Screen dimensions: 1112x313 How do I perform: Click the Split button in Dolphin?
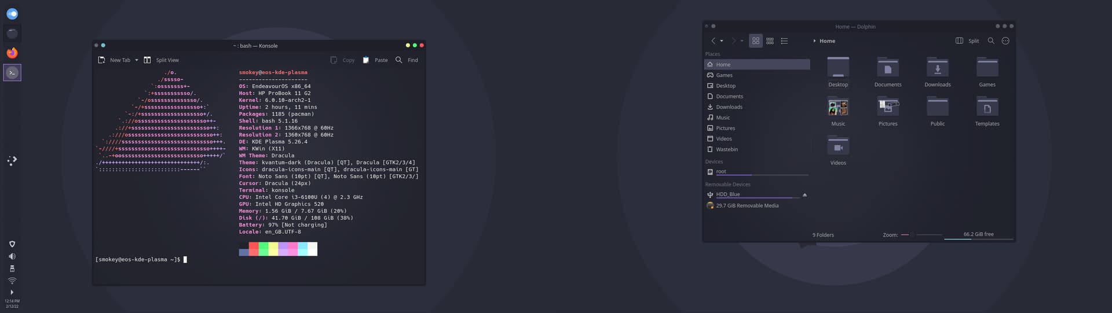pos(967,41)
